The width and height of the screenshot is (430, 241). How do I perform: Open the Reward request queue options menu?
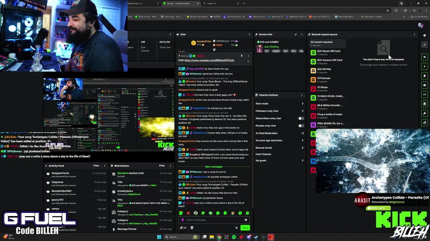414,34
